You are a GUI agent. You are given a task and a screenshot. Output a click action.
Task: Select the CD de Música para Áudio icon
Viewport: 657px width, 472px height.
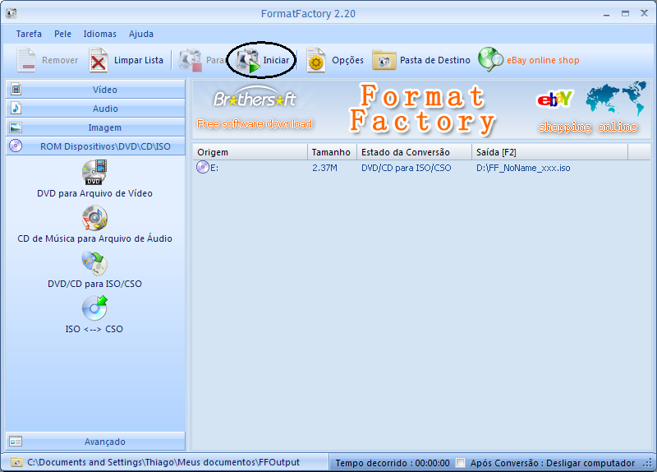click(x=94, y=218)
